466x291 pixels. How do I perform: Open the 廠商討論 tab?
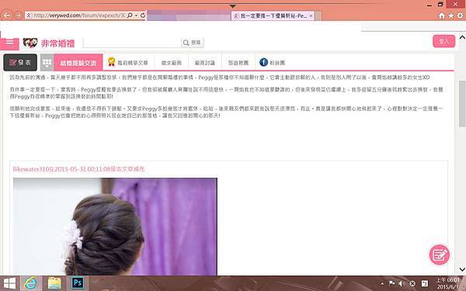coord(205,63)
